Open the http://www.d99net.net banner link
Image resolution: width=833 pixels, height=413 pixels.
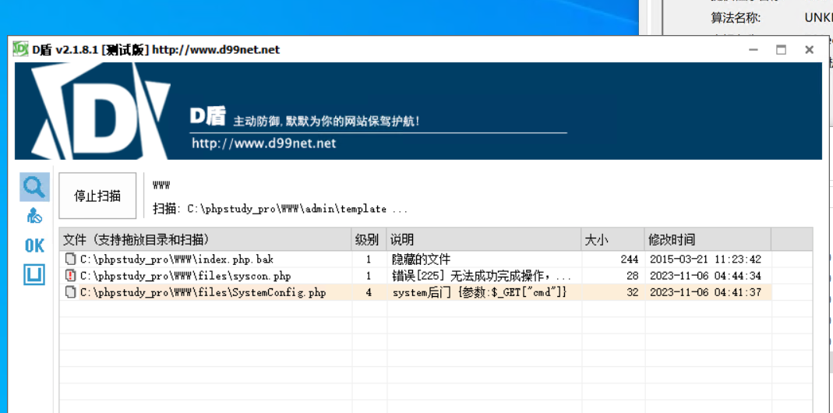[264, 143]
